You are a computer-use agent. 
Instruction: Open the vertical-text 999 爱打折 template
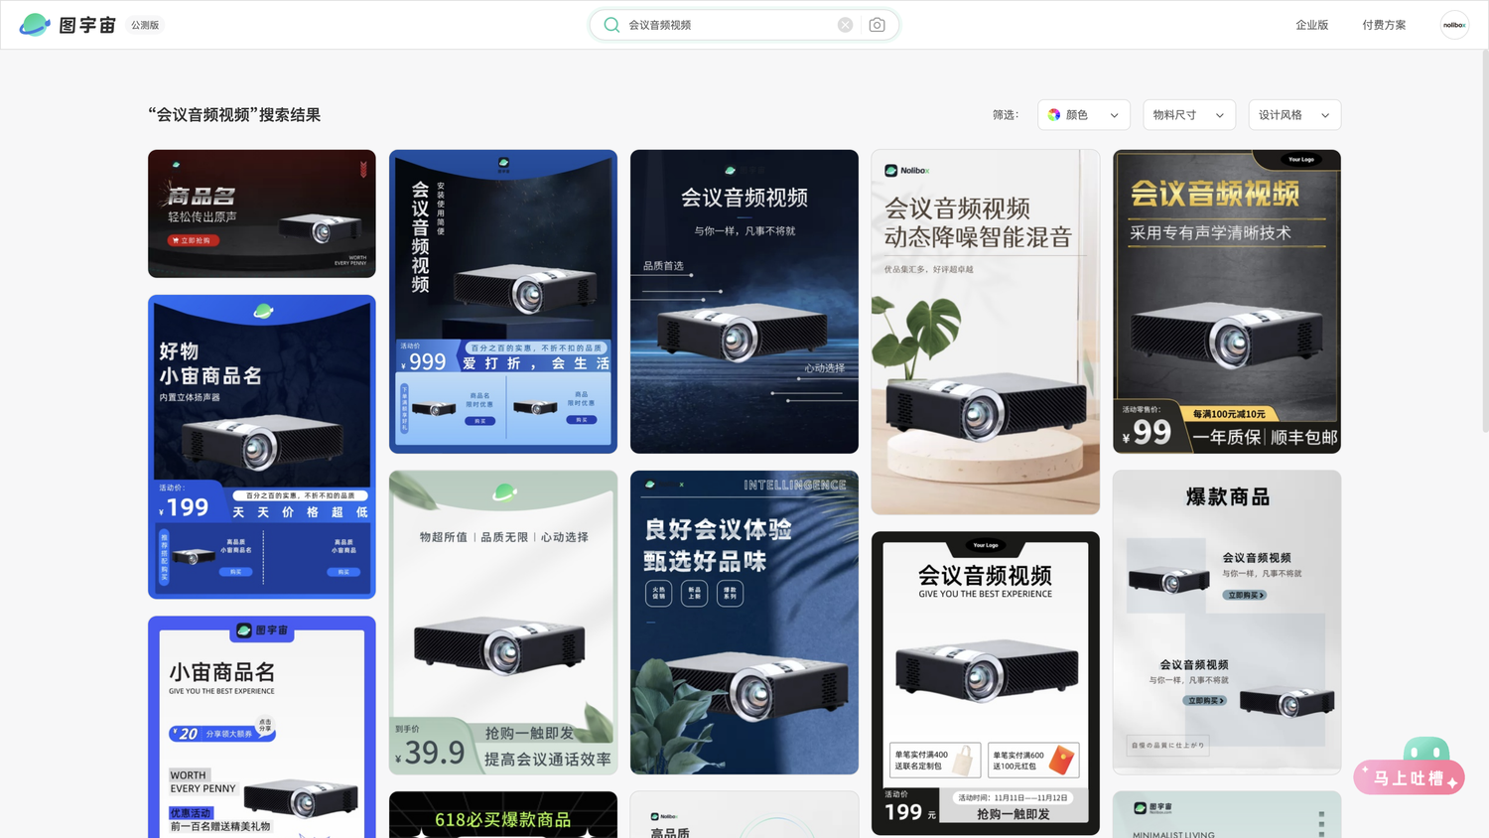pyautogui.click(x=503, y=302)
